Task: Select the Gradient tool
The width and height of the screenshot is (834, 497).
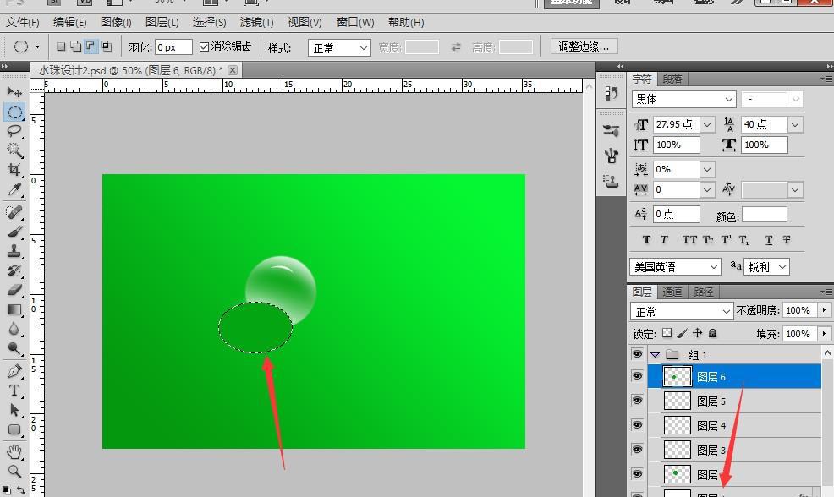Action: [x=14, y=309]
